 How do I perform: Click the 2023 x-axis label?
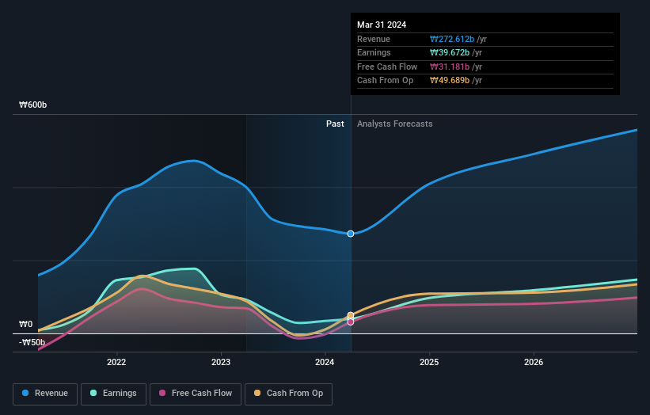(221, 362)
